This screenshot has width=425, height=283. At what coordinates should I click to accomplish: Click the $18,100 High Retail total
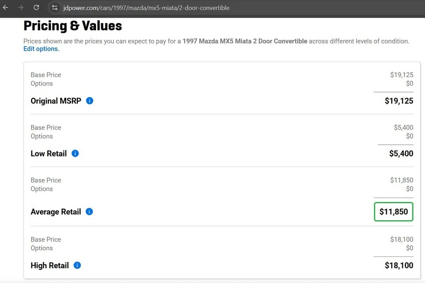coord(399,265)
